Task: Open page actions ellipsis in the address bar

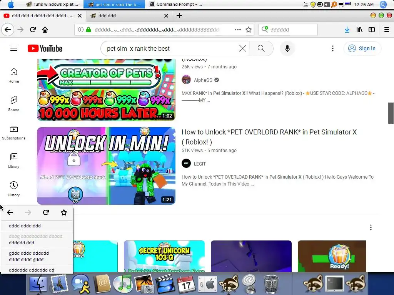Action: click(237, 30)
